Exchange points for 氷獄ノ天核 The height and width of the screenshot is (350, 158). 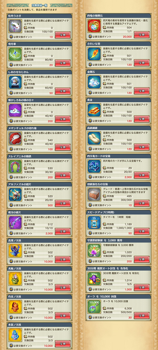pos(63,343)
